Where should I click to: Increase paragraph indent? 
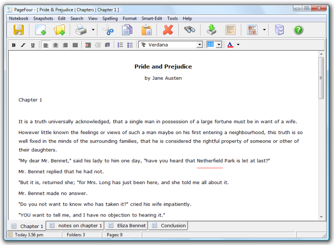pyautogui.click(x=88, y=45)
